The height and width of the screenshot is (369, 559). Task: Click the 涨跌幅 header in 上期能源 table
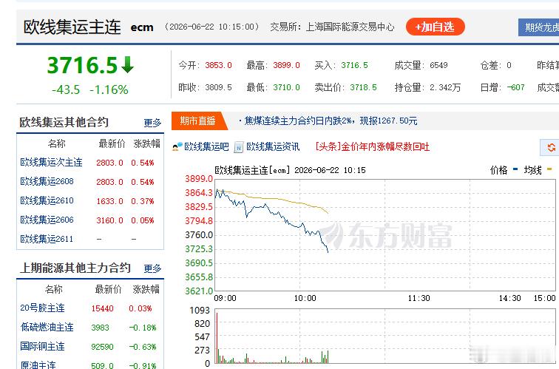tap(146, 289)
